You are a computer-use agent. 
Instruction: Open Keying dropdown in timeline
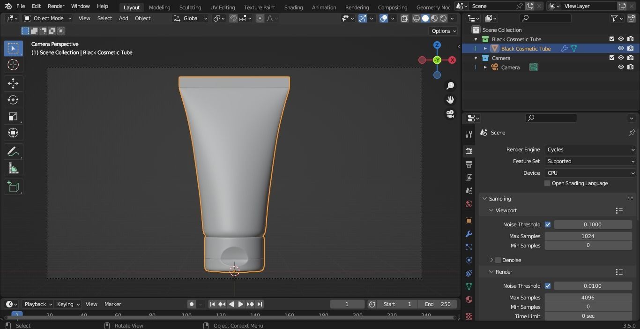pyautogui.click(x=68, y=304)
